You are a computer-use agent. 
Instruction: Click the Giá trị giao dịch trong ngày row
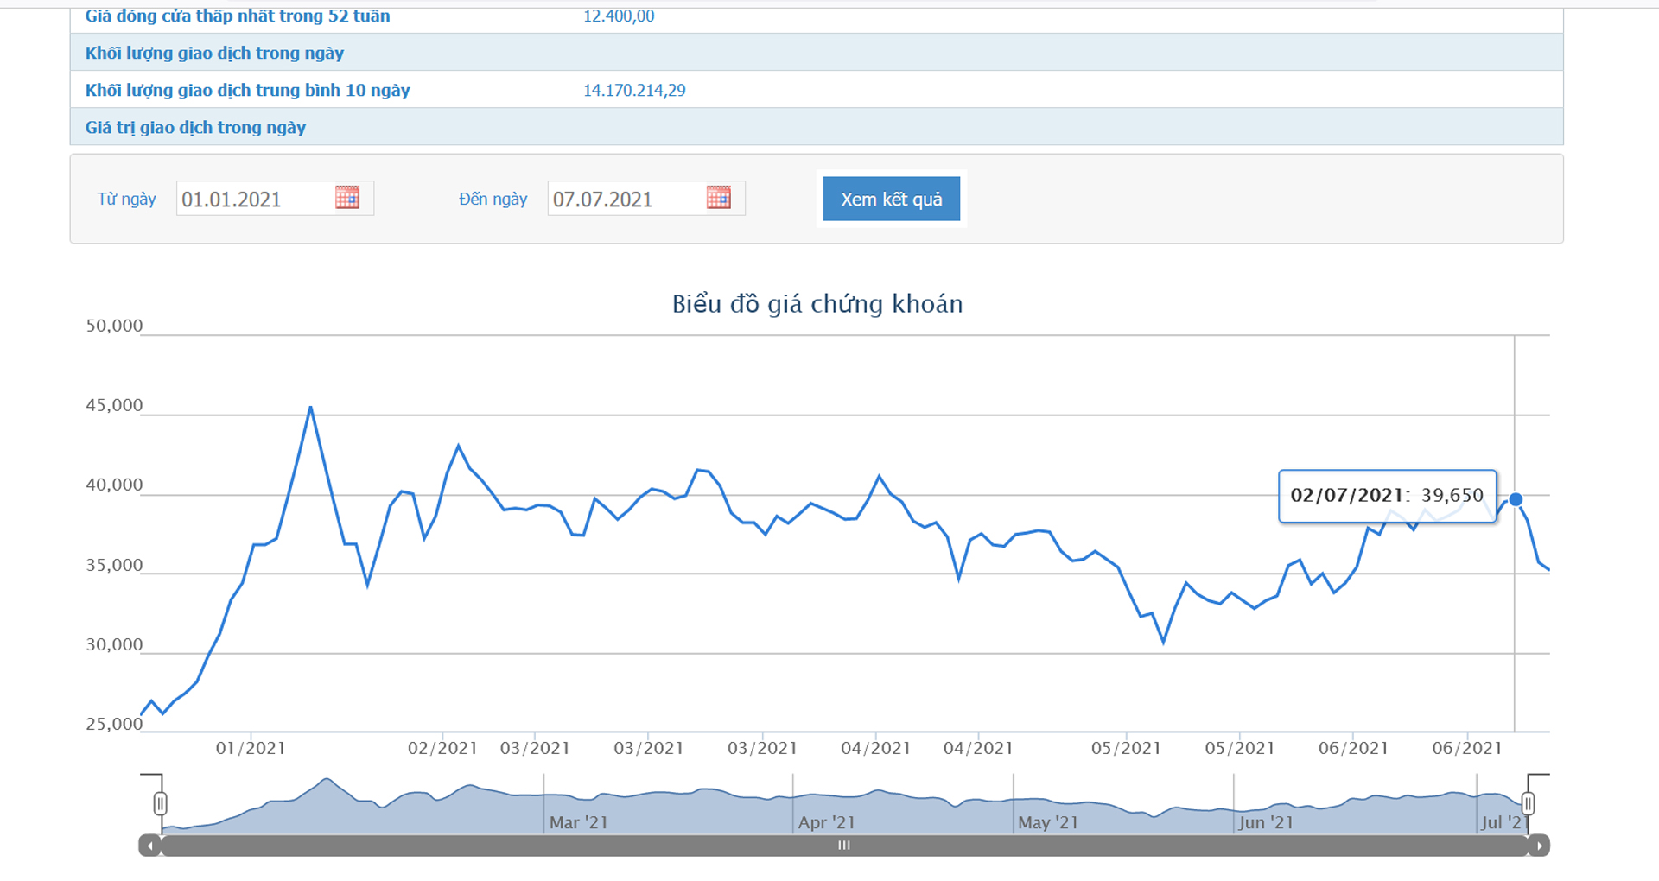pos(195,127)
